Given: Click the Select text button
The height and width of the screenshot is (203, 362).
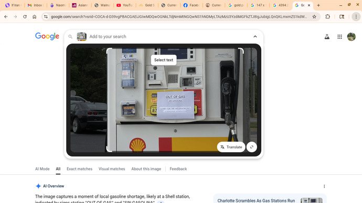Looking at the screenshot, I should (x=164, y=60).
